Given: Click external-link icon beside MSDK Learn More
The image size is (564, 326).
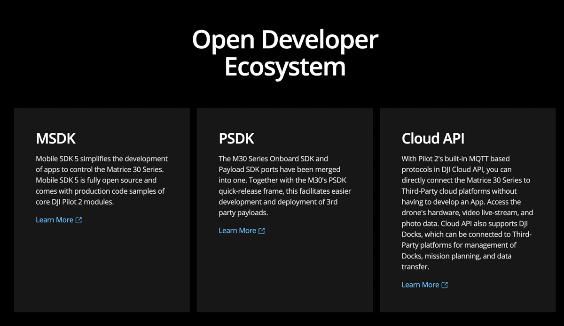Looking at the screenshot, I should (78, 220).
